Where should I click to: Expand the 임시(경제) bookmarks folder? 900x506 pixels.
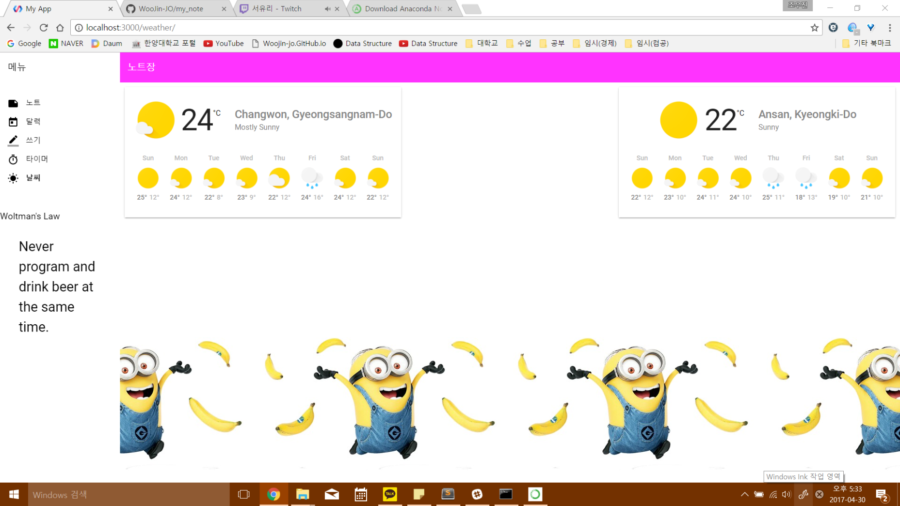[595, 43]
